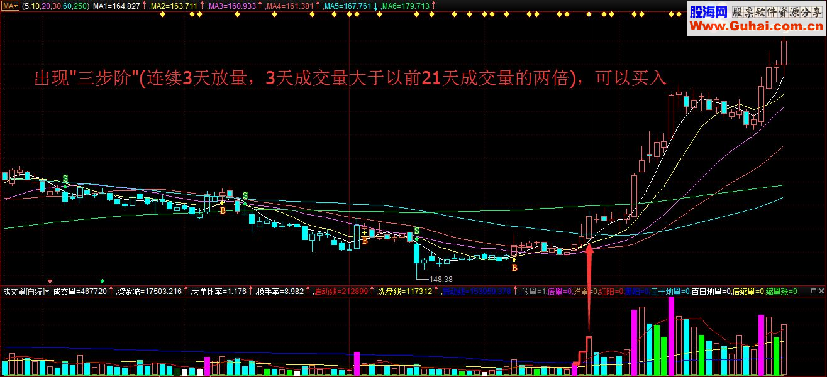The height and width of the screenshot is (377, 827).
Task: Click the tallest magenta volume bar
Action: tap(671, 336)
